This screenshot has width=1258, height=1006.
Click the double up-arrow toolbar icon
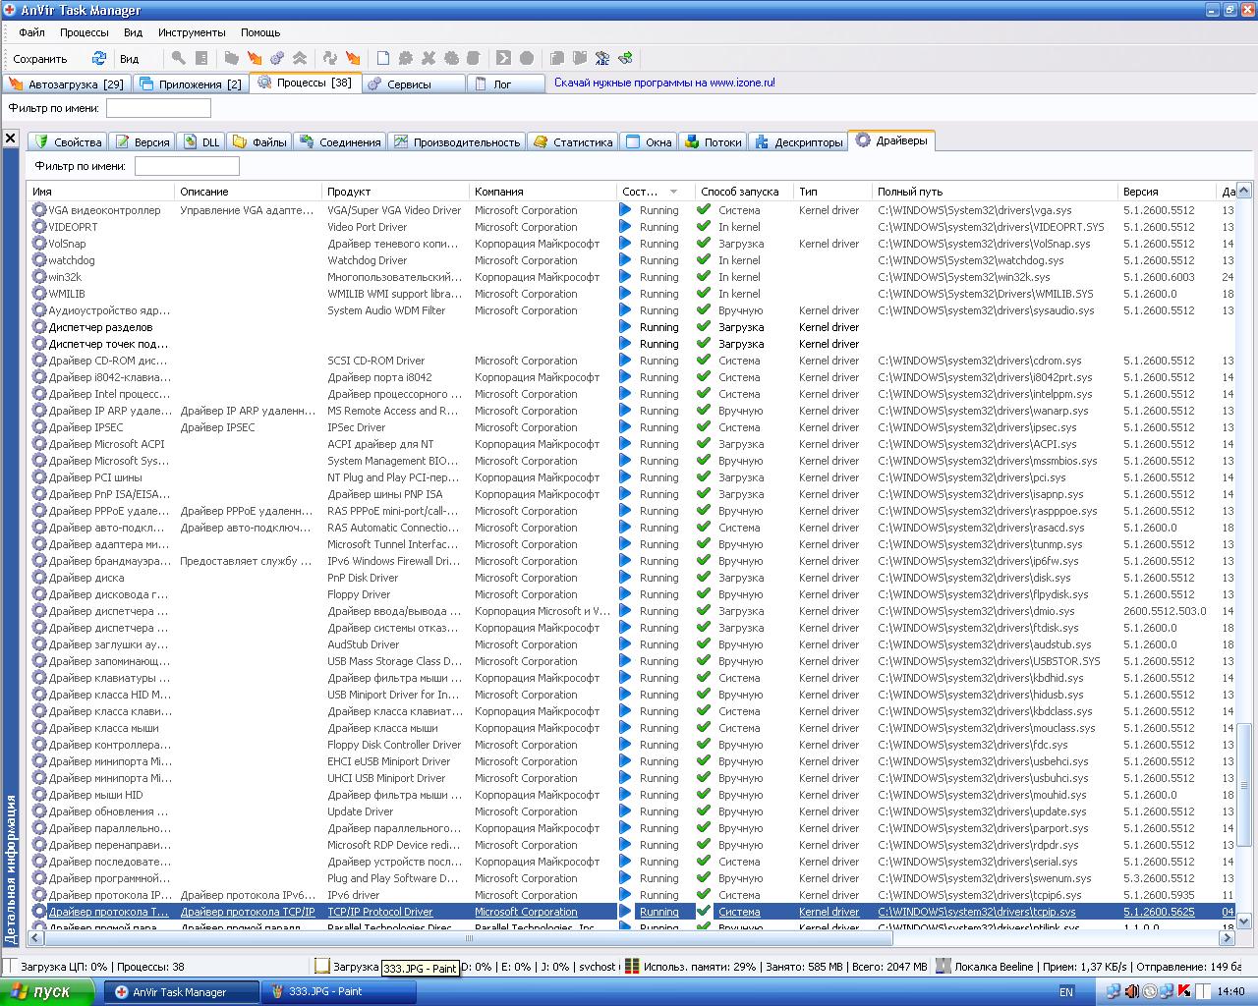(x=300, y=58)
